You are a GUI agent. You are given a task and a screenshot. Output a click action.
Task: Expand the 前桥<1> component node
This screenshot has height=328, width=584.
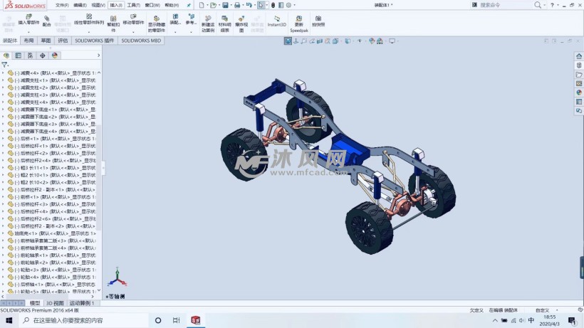[x=3, y=197]
